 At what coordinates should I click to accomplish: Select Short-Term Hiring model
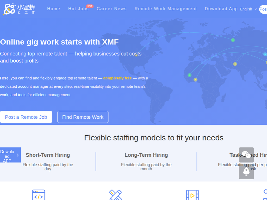point(48,155)
